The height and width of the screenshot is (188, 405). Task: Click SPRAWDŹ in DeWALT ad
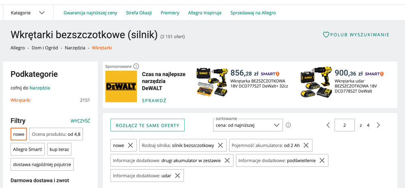coord(154,100)
